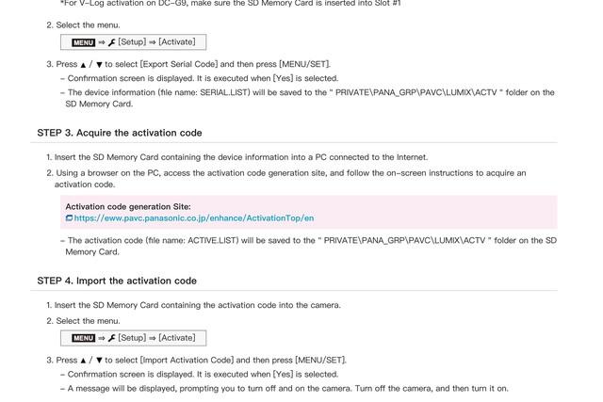
Task: Click the down triangle in the Import Activation Code line
Action: [99, 361]
